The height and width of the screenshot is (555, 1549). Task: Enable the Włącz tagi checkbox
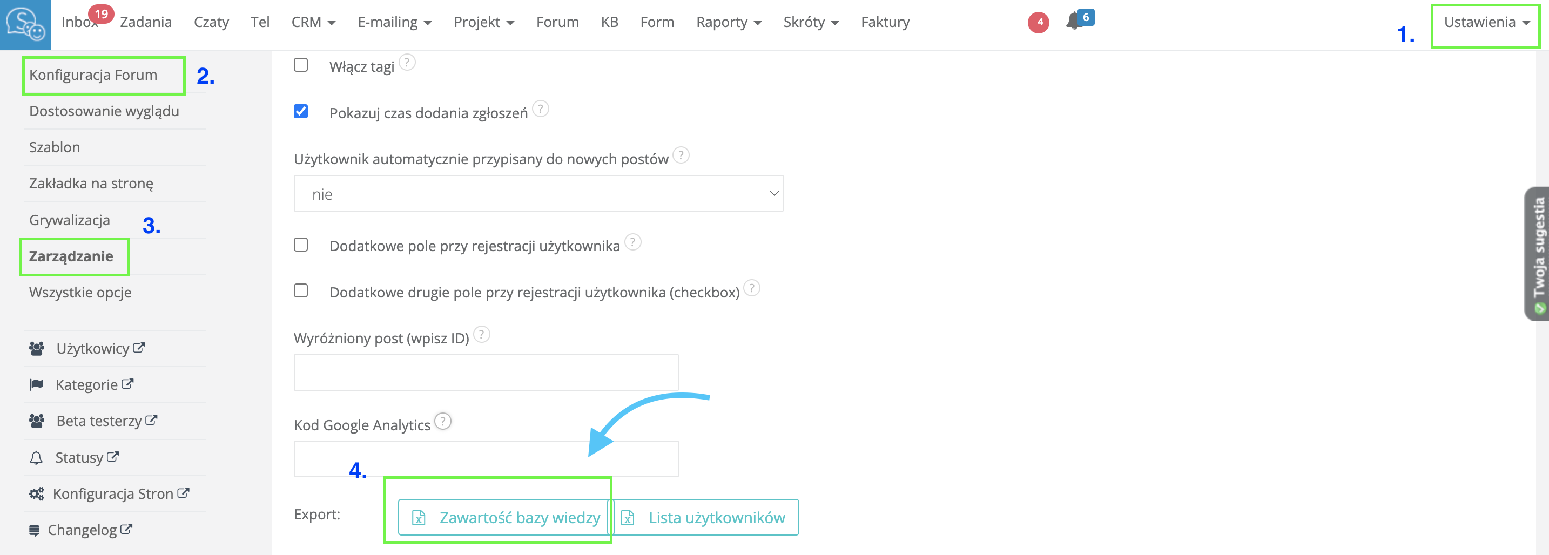[x=301, y=65]
